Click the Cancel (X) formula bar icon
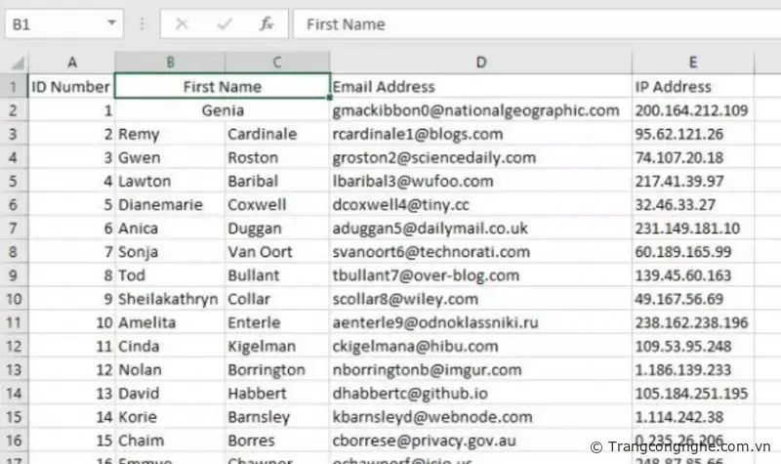Viewport: 781px width, 464px height. [x=184, y=23]
